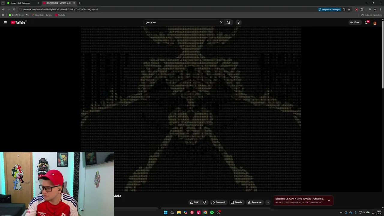Viewport: 384px width, 216px height.
Task: Go forward in browser history
Action: point(8,9)
